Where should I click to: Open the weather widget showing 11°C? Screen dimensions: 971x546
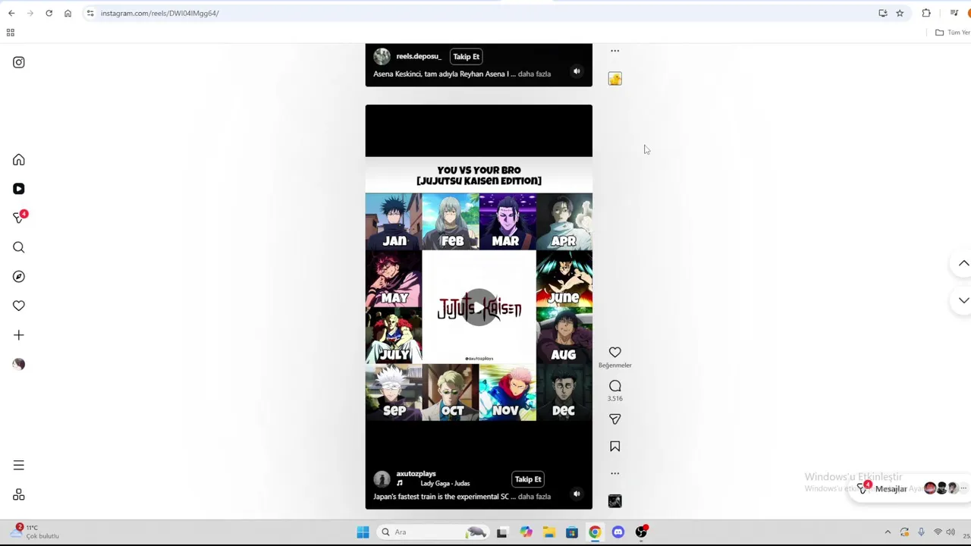36,532
